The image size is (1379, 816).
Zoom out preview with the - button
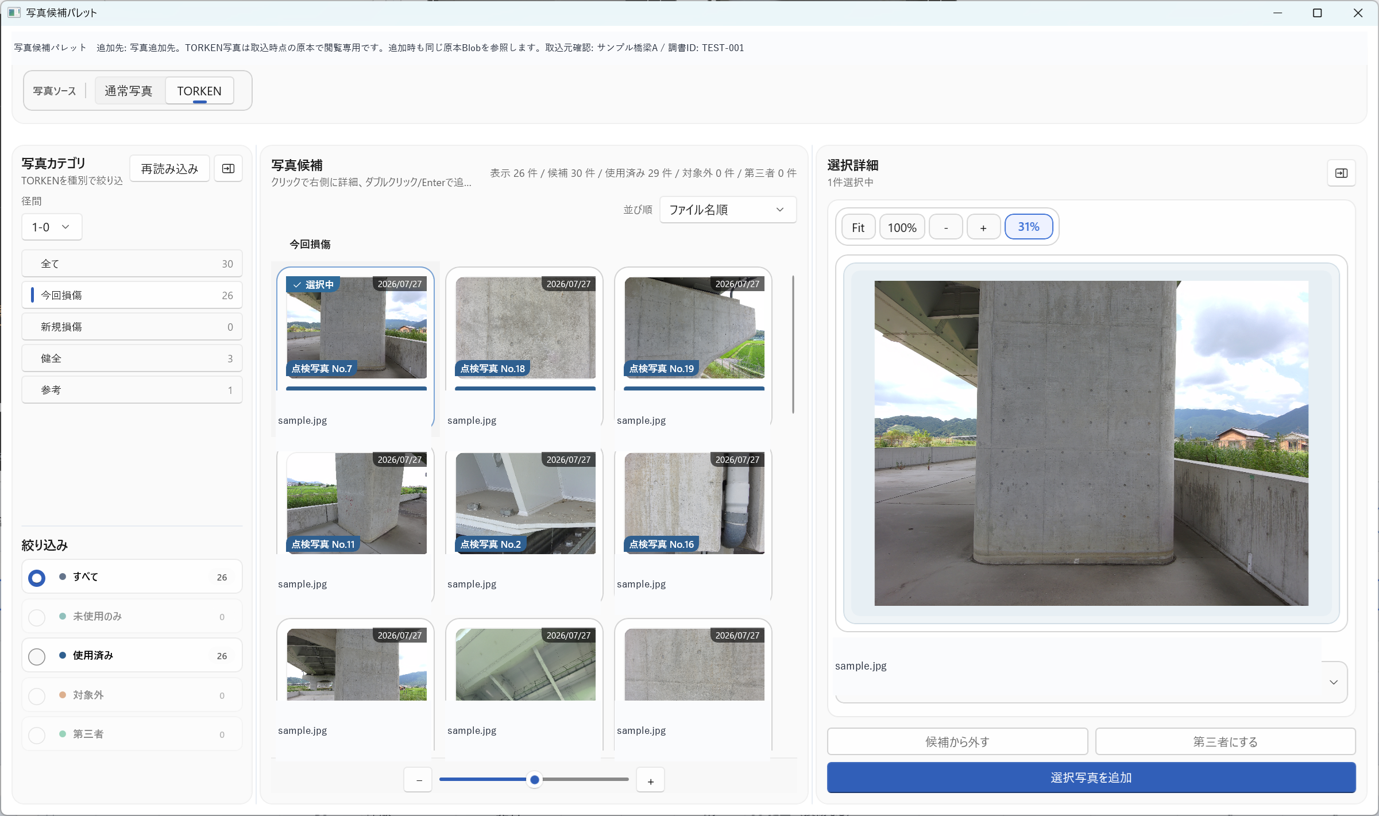click(x=945, y=227)
